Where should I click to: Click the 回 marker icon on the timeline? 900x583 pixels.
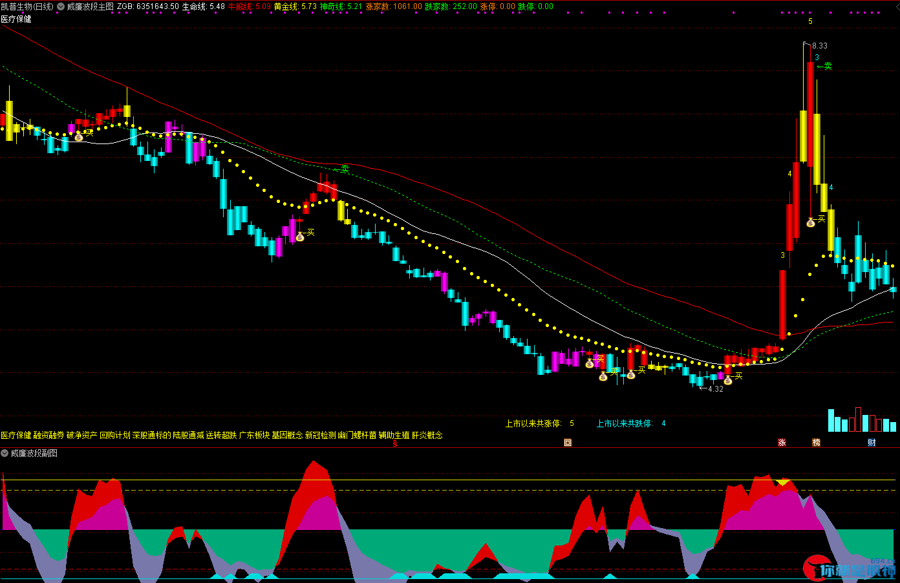tap(568, 443)
